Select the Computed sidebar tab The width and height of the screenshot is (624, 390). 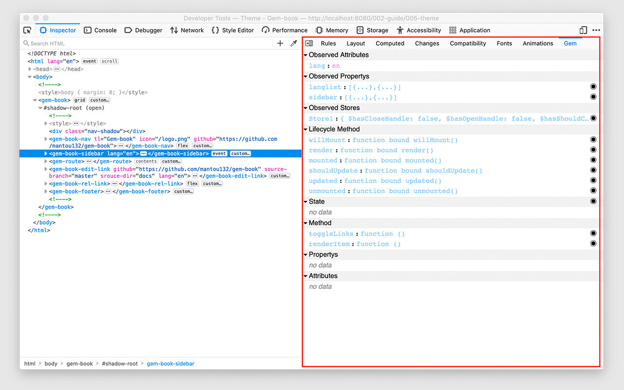tap(390, 43)
